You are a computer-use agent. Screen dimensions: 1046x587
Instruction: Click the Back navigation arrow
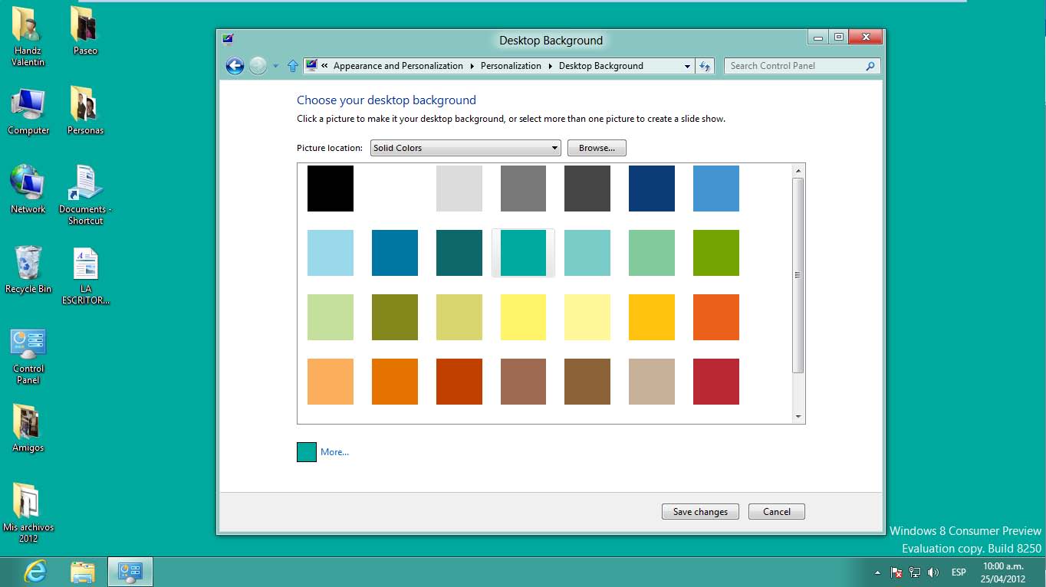[235, 66]
